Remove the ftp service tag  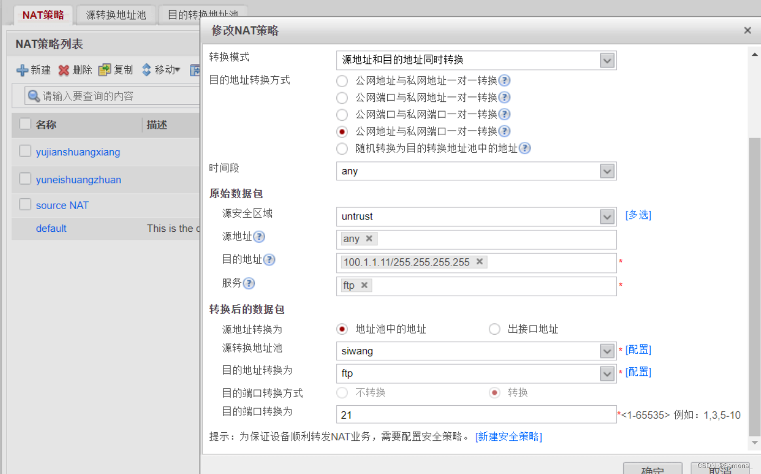(364, 285)
